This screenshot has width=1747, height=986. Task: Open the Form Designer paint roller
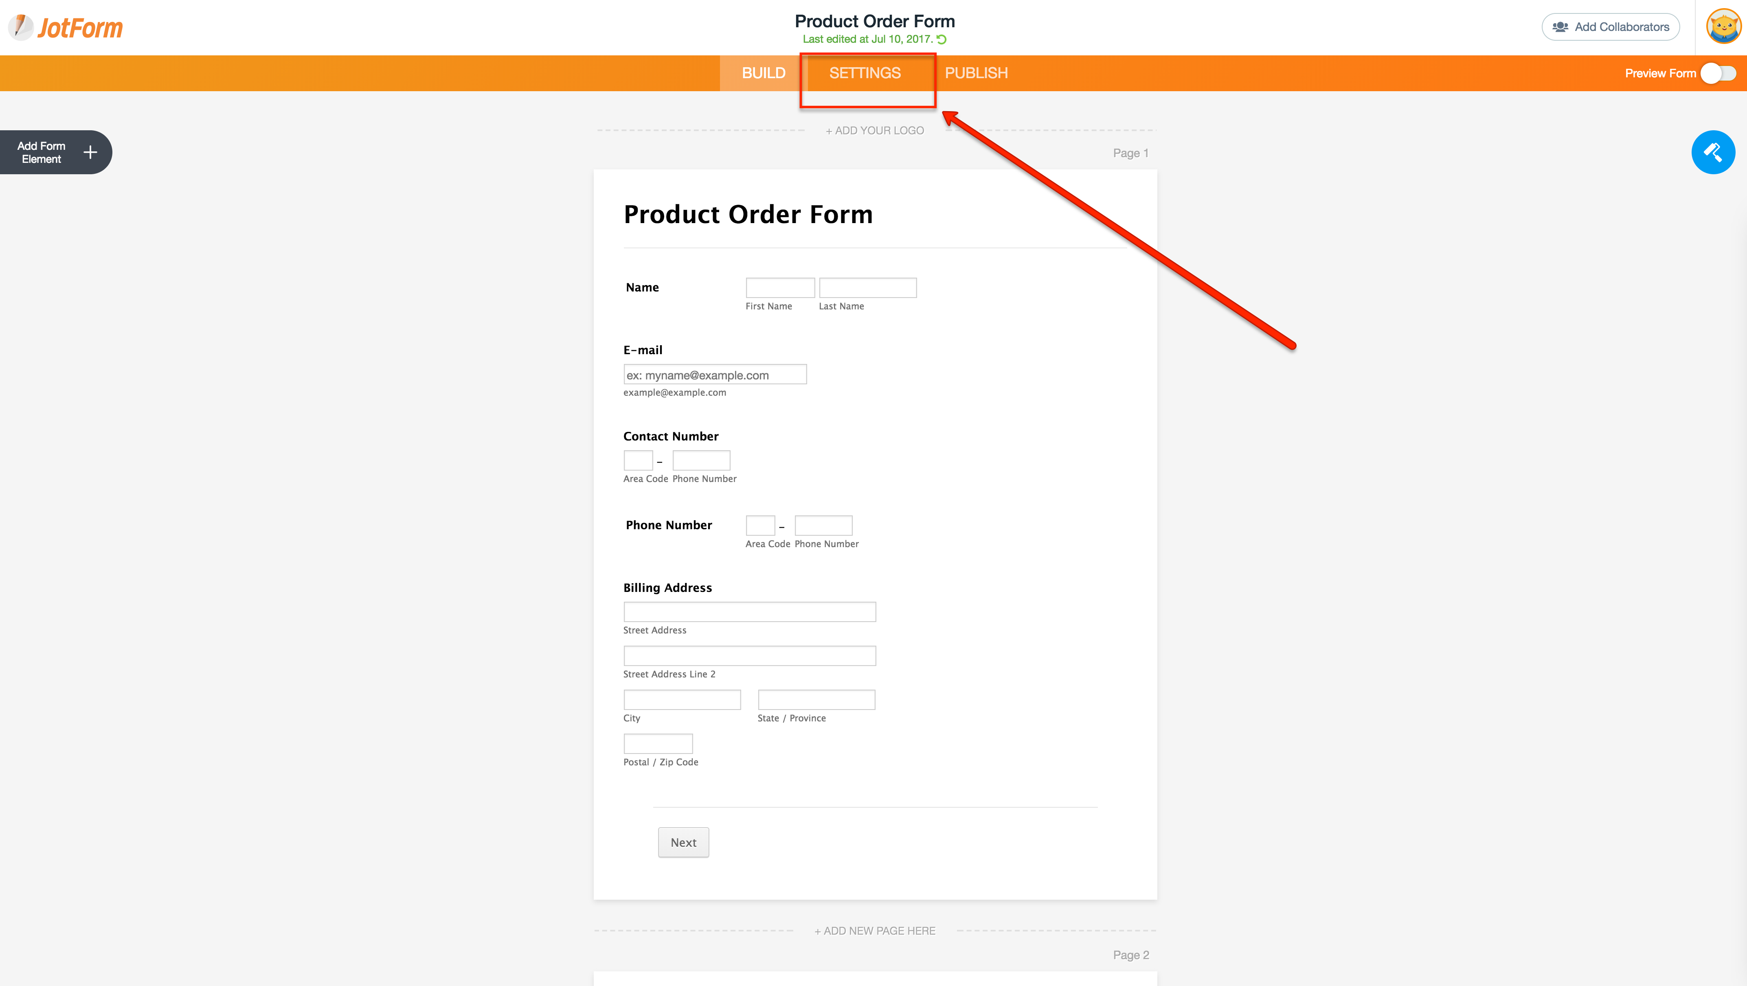point(1712,153)
